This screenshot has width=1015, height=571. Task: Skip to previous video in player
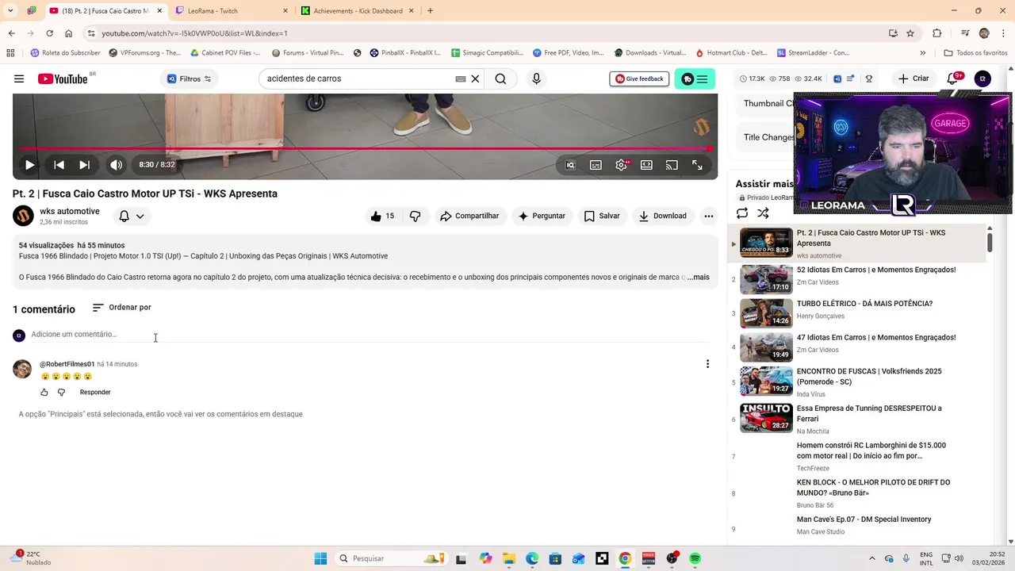pyautogui.click(x=59, y=165)
